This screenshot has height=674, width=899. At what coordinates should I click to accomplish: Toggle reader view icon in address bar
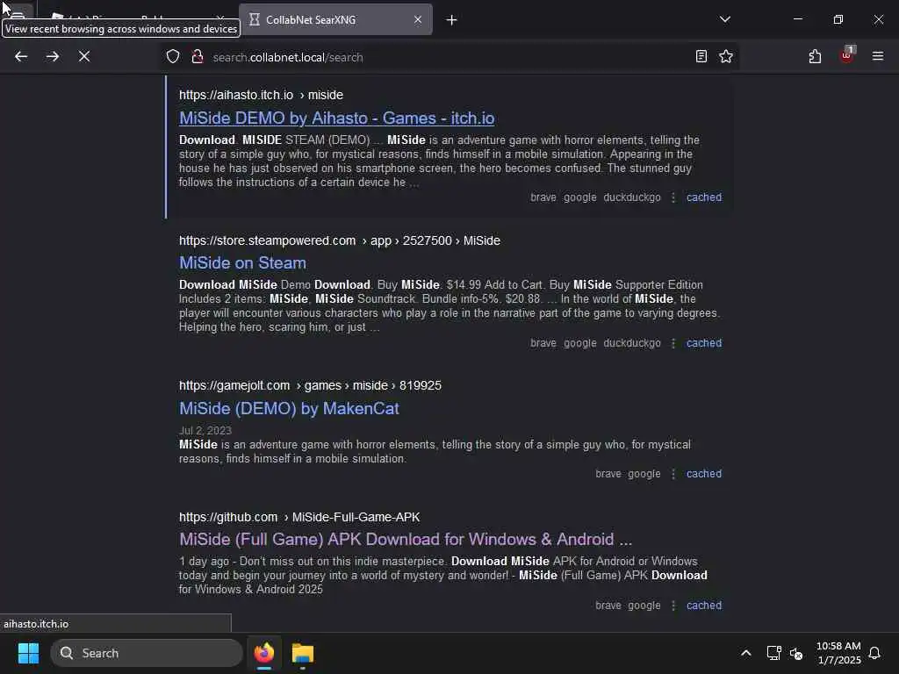click(x=701, y=57)
